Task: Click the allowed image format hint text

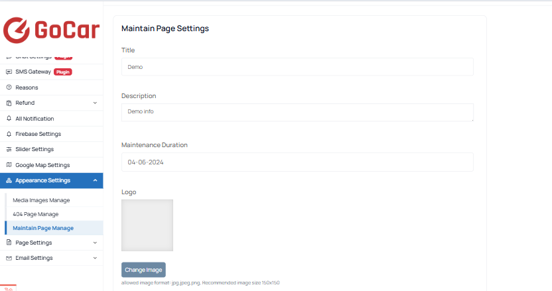Action: [x=200, y=282]
